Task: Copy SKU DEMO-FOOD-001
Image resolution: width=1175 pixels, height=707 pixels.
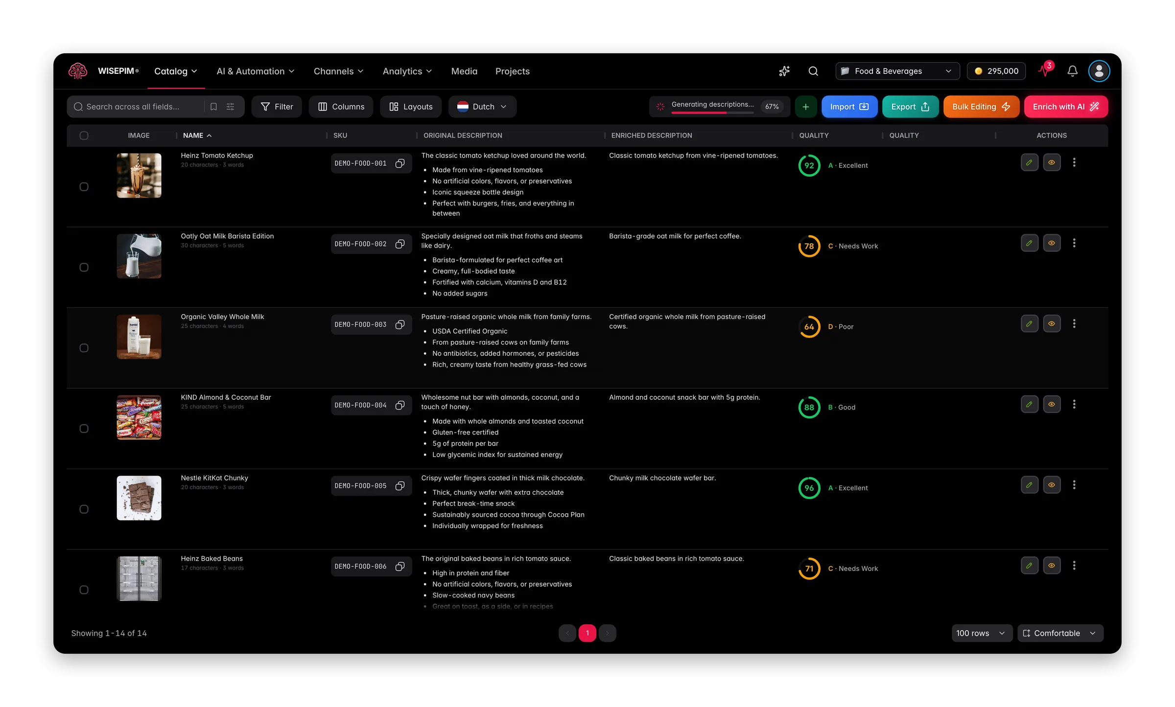Action: point(400,163)
